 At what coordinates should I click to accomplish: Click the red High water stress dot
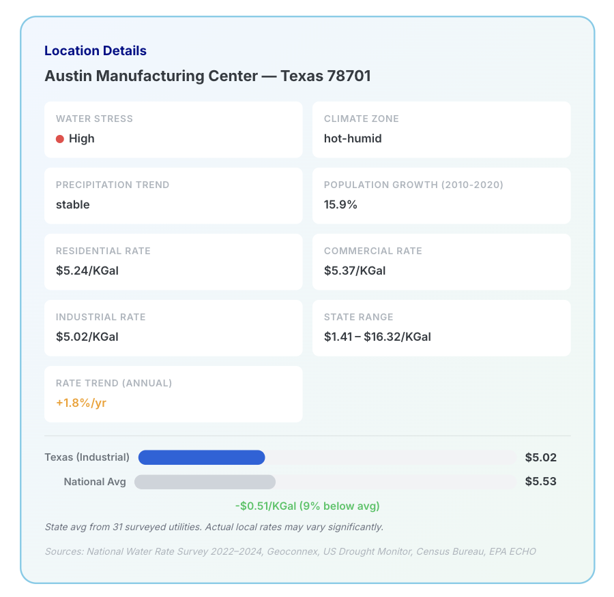(x=60, y=139)
